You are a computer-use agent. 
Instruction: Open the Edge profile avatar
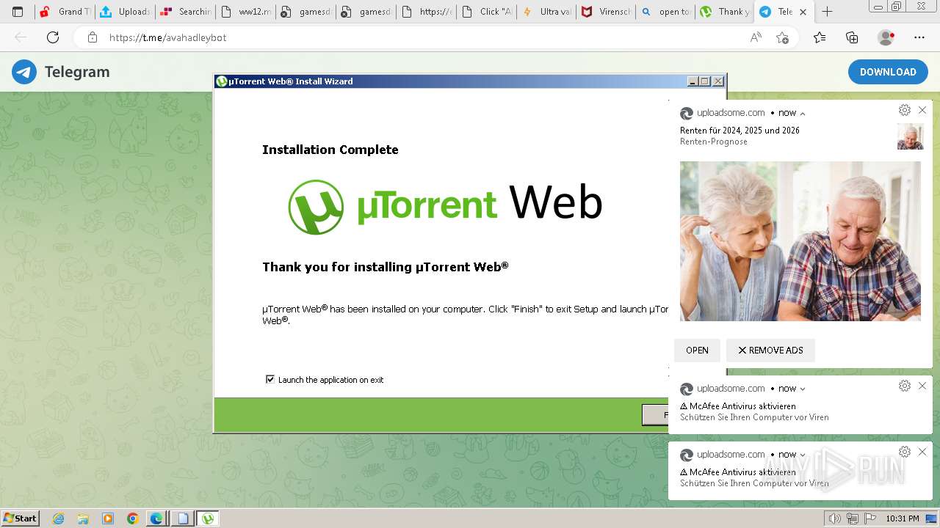pos(886,37)
